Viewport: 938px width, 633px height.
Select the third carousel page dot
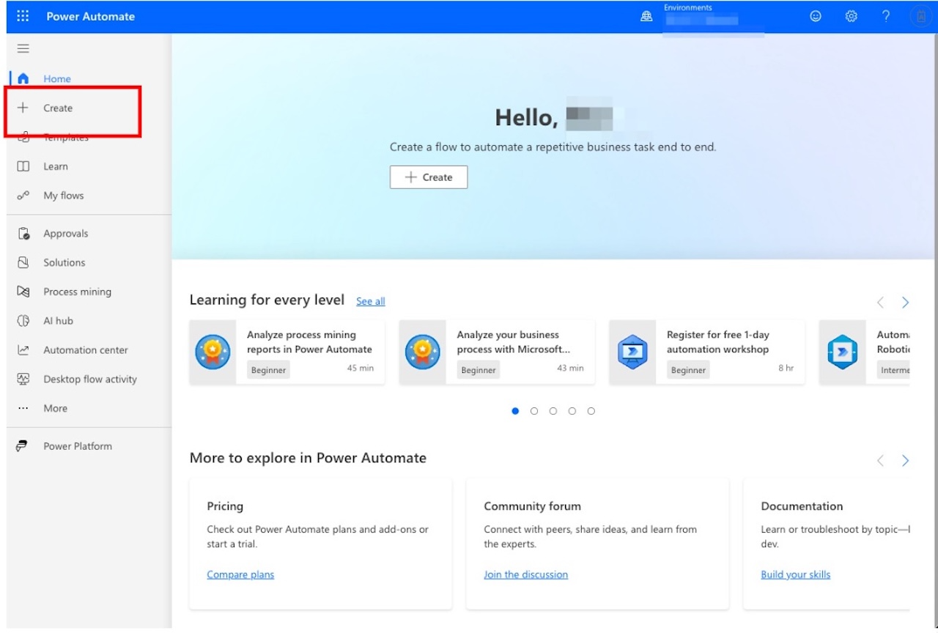(553, 411)
